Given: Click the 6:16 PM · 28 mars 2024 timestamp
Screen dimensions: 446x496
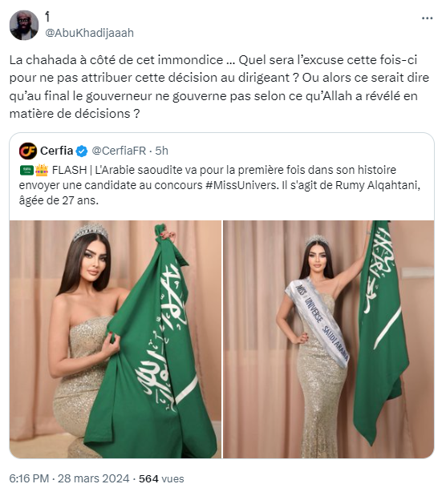Looking at the screenshot, I should [x=69, y=478].
